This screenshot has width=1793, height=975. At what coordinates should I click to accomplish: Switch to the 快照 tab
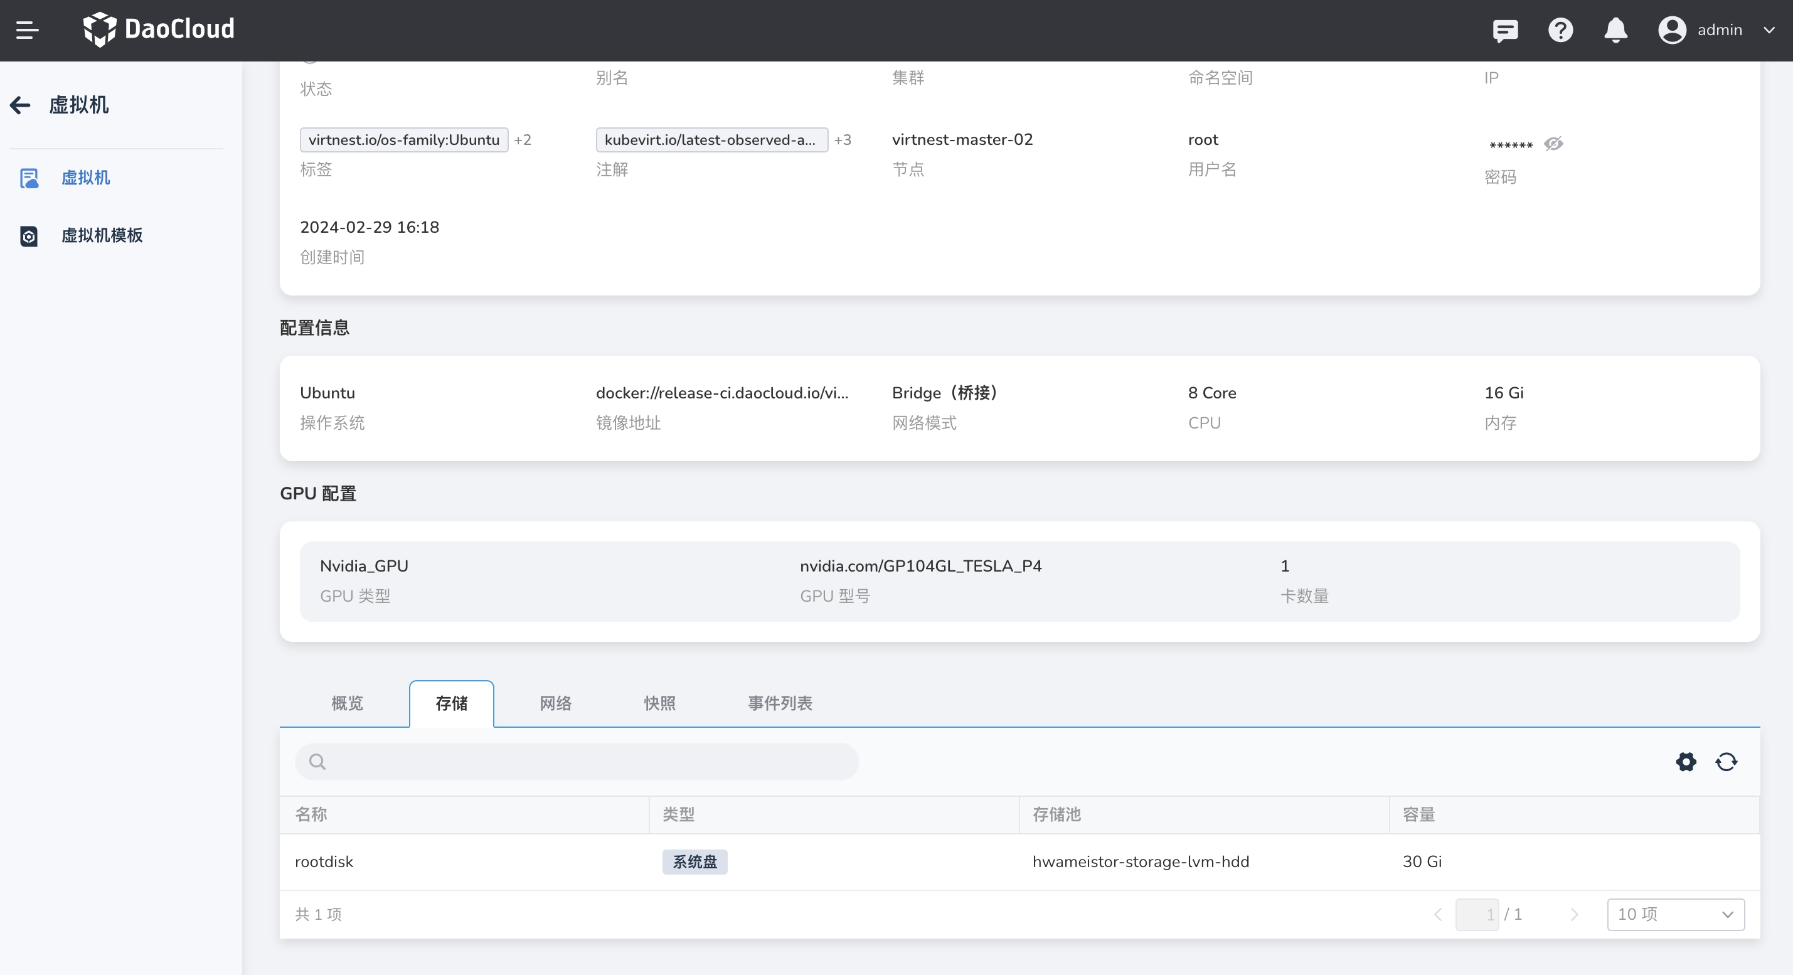click(x=659, y=703)
